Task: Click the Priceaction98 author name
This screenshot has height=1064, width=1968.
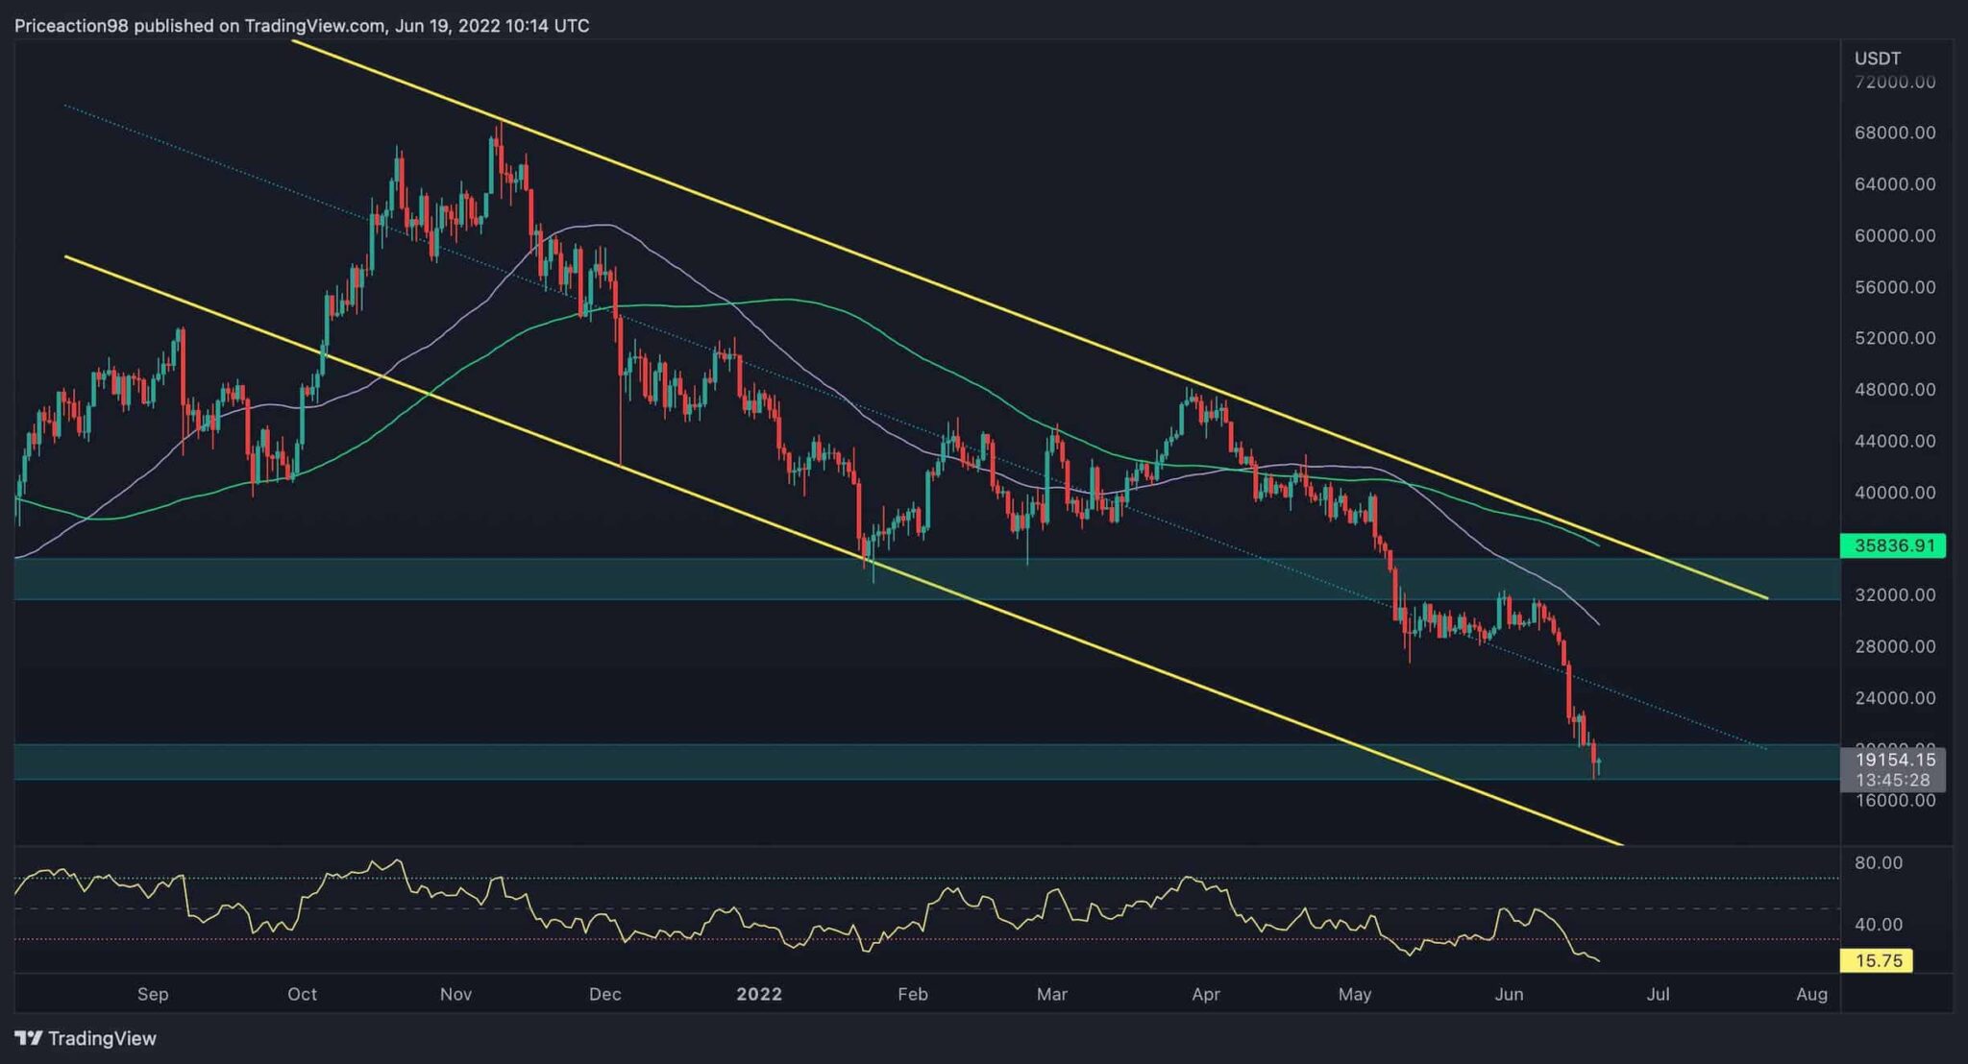Action: pyautogui.click(x=71, y=26)
